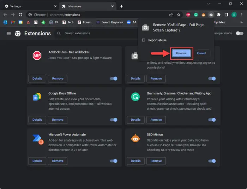Click the Search extensions field

96,33
